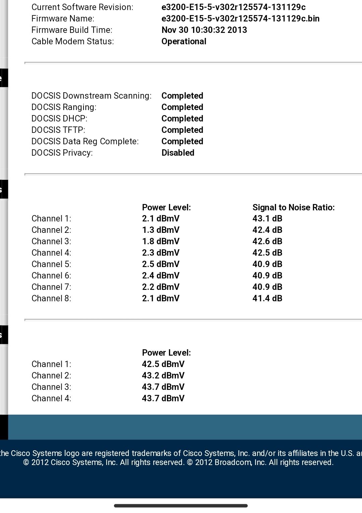The image size is (362, 513).
Task: Click the 42.5 dB signal to noise value
Action: tap(267, 253)
